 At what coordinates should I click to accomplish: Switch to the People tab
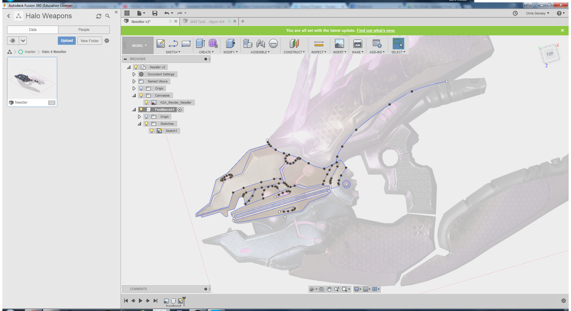pyautogui.click(x=84, y=30)
